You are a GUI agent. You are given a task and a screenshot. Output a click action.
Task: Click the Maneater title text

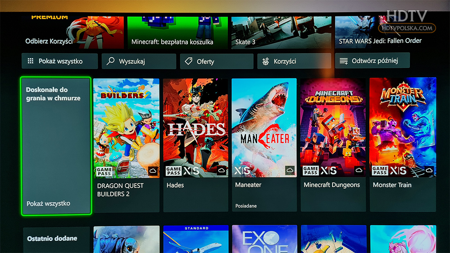pos(248,185)
